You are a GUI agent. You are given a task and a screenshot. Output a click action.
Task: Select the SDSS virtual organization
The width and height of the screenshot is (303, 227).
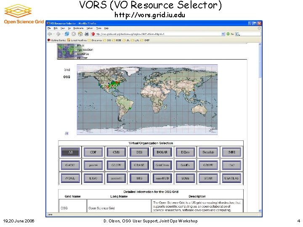coord(185,178)
